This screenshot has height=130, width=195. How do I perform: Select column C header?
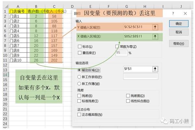pos(54,6)
